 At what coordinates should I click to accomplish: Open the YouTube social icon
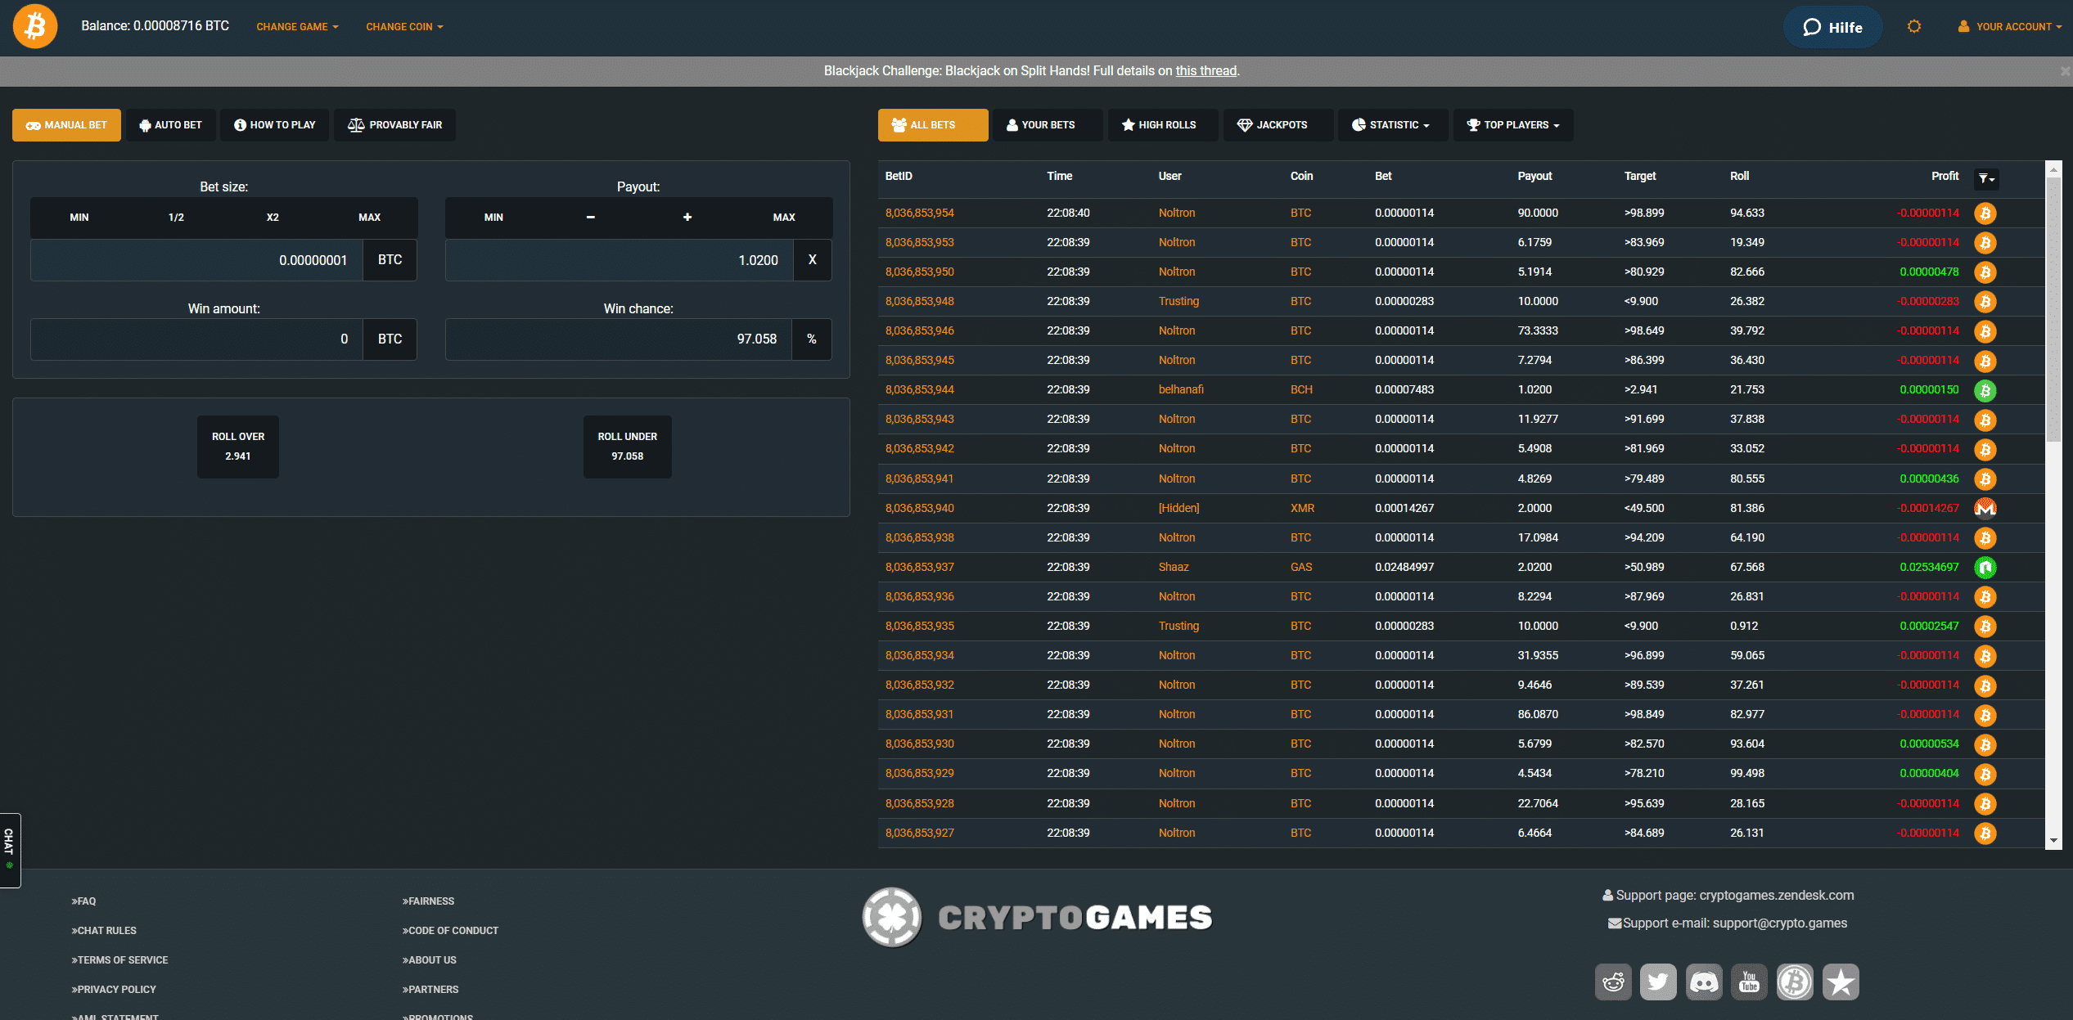1749,982
